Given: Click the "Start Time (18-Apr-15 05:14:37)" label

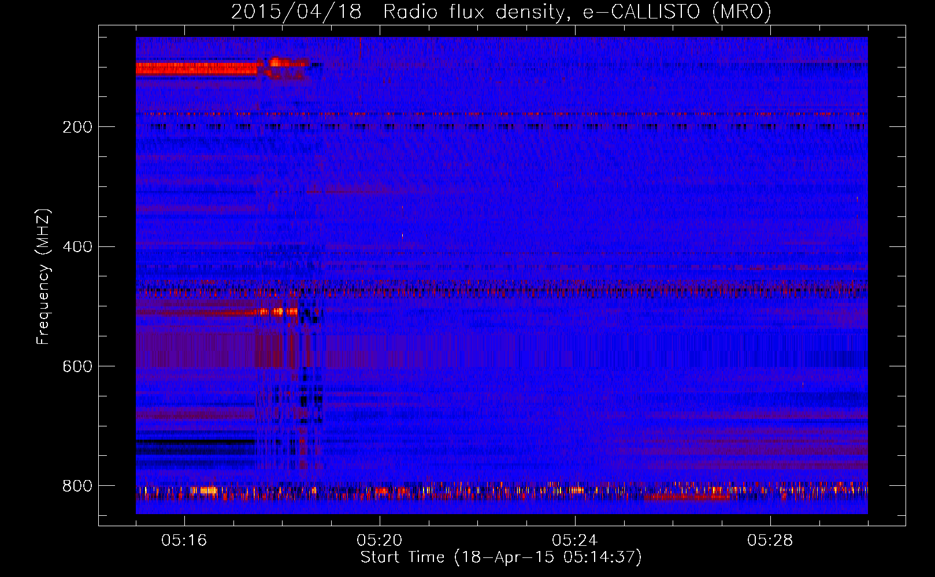Looking at the screenshot, I should pos(501,557).
